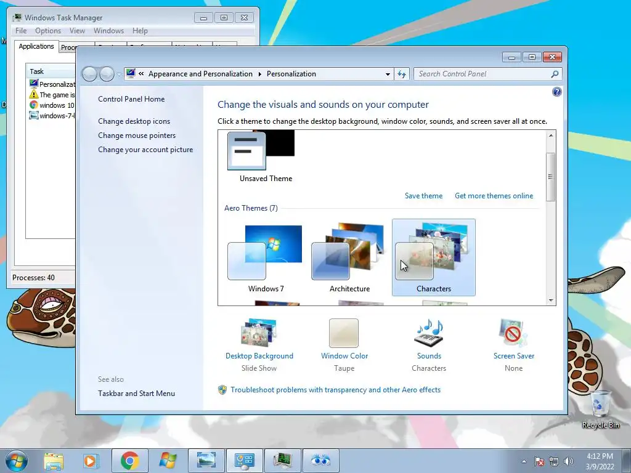Open the Recycle Bin on the desktop
Screen dimensions: 631x473
pos(600,409)
